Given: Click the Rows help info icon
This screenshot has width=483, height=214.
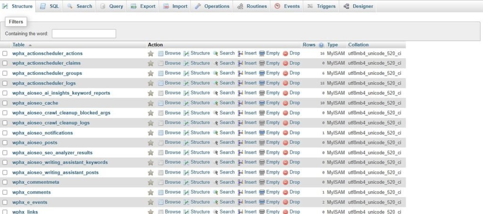Looking at the screenshot, I should point(321,45).
